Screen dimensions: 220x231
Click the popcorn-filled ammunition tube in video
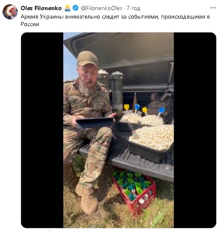(117, 93)
